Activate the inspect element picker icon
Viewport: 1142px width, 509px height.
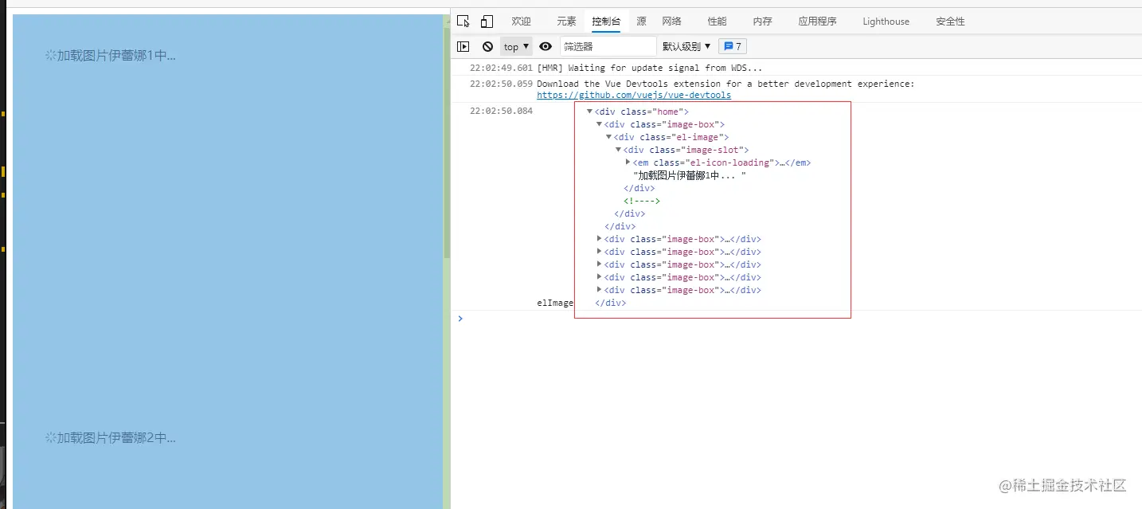(463, 22)
